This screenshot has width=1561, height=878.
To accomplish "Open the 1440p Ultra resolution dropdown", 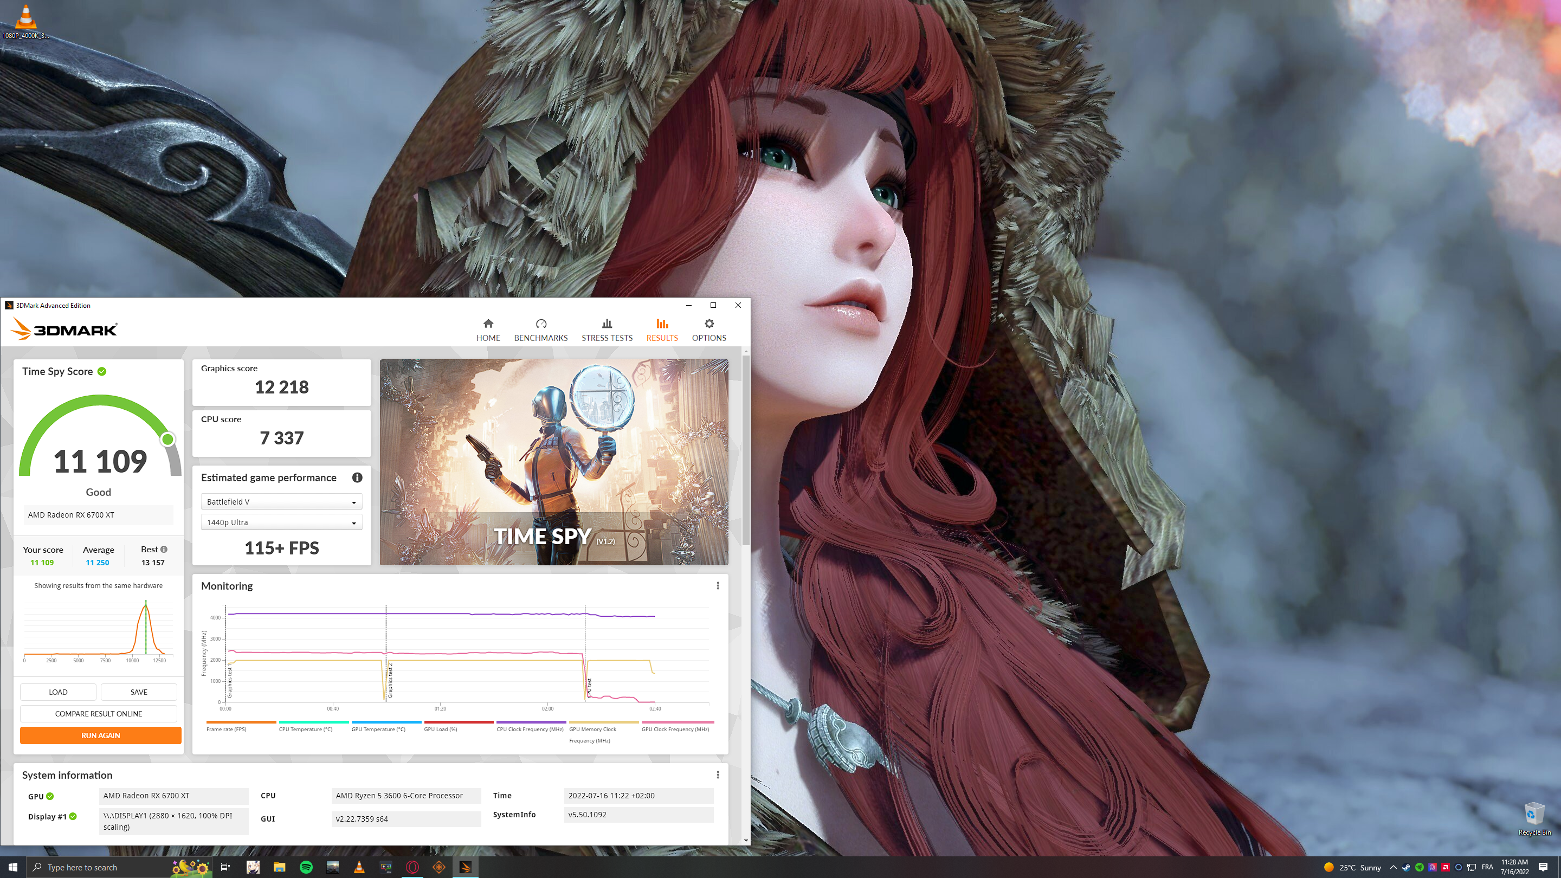I will (281, 522).
